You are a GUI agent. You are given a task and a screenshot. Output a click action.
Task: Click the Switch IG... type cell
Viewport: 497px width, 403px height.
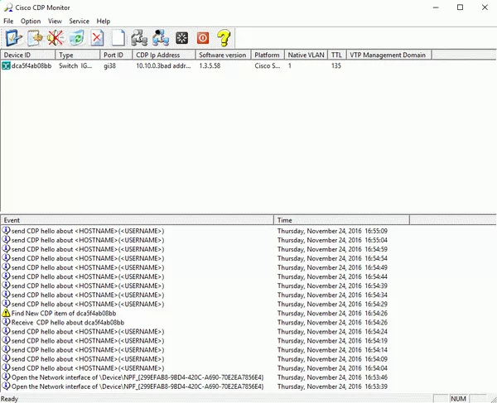click(x=75, y=66)
